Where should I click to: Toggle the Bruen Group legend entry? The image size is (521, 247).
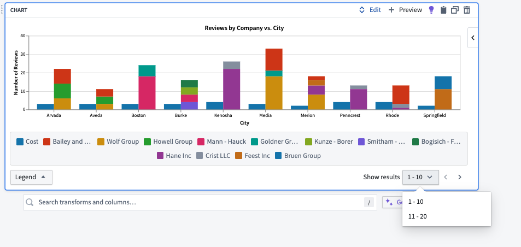pyautogui.click(x=298, y=156)
